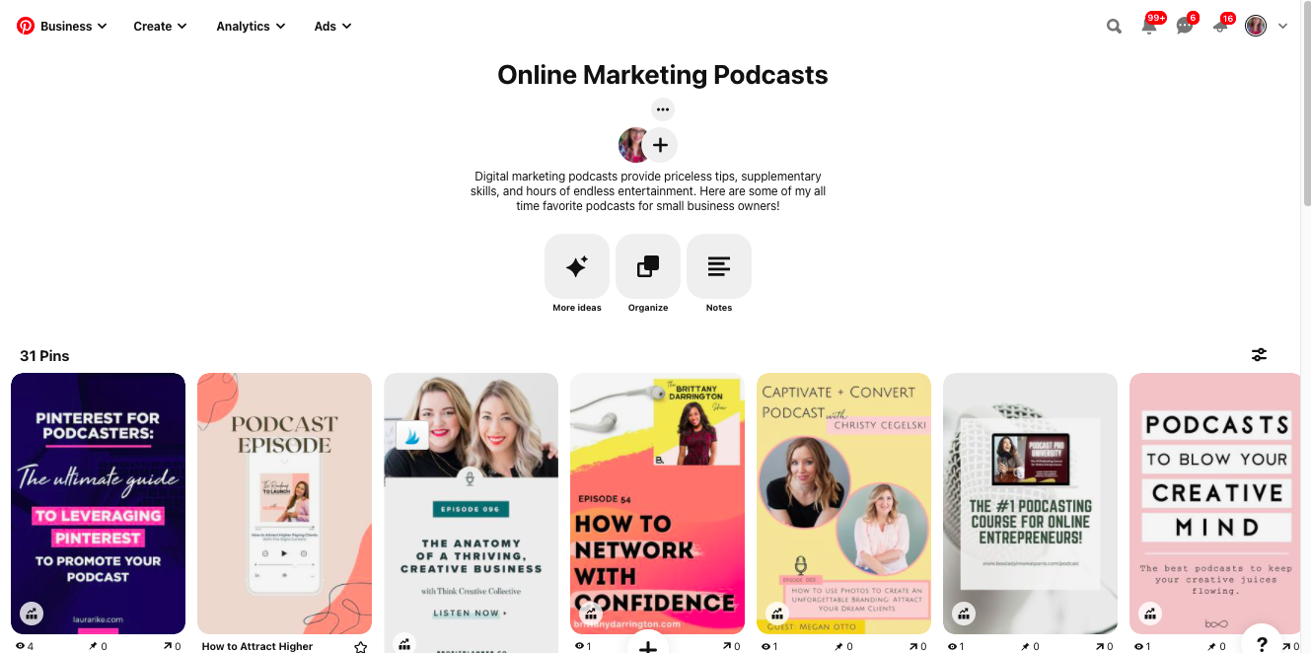Screen dimensions: 1311x653
Task: Open the search magnifier icon
Action: tap(1114, 27)
